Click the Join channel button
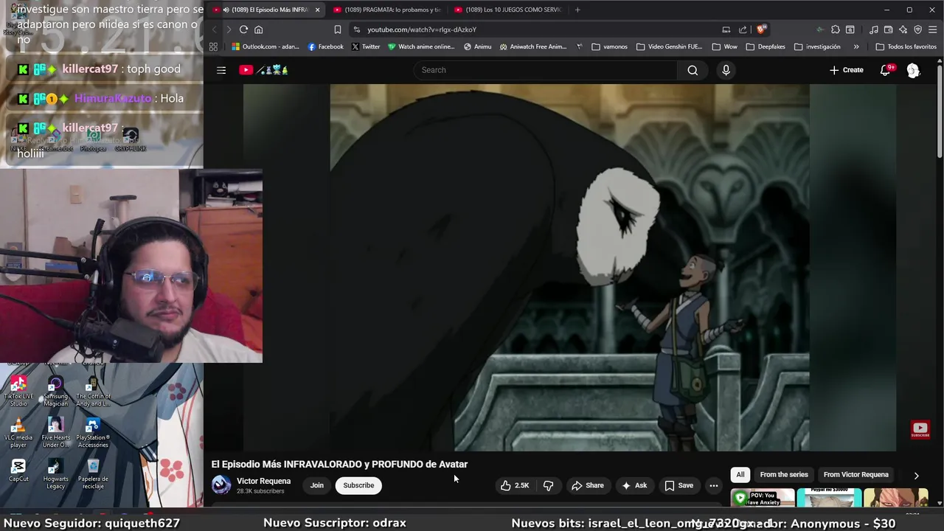Viewport: 944px width, 531px height. (x=317, y=485)
